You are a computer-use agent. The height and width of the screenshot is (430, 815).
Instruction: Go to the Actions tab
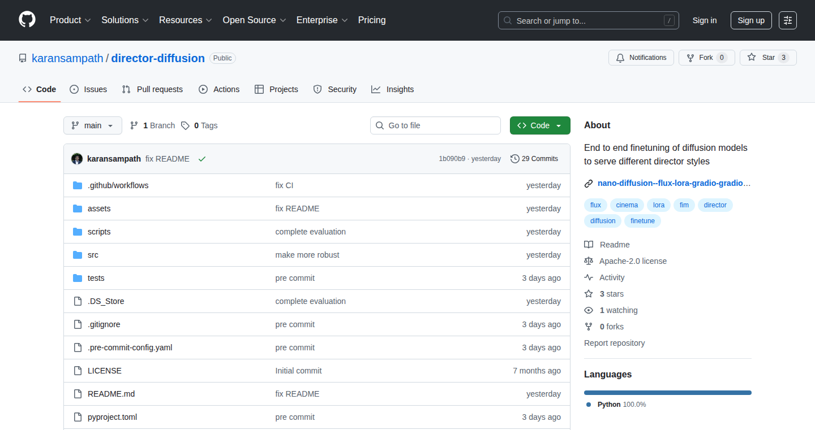(219, 89)
